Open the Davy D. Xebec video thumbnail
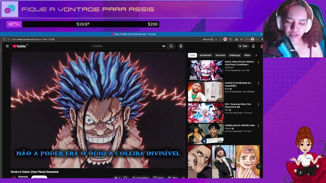 coord(206,70)
